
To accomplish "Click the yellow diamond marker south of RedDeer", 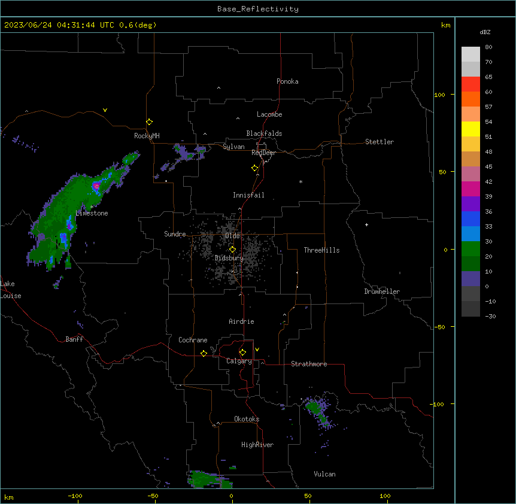I will point(255,168).
